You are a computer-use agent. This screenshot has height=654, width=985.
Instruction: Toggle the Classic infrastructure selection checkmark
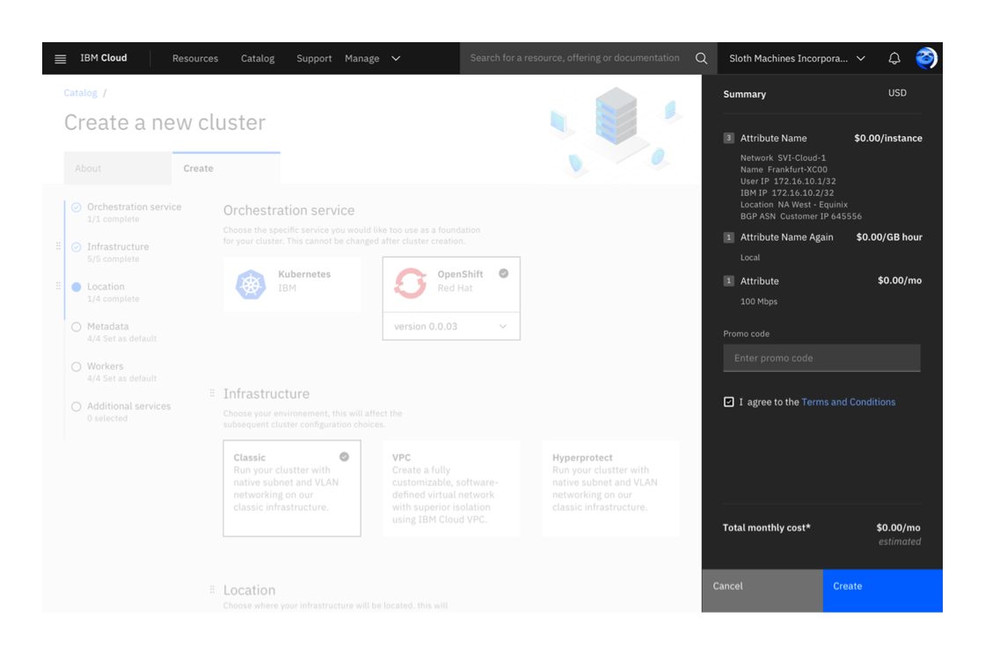(x=343, y=456)
